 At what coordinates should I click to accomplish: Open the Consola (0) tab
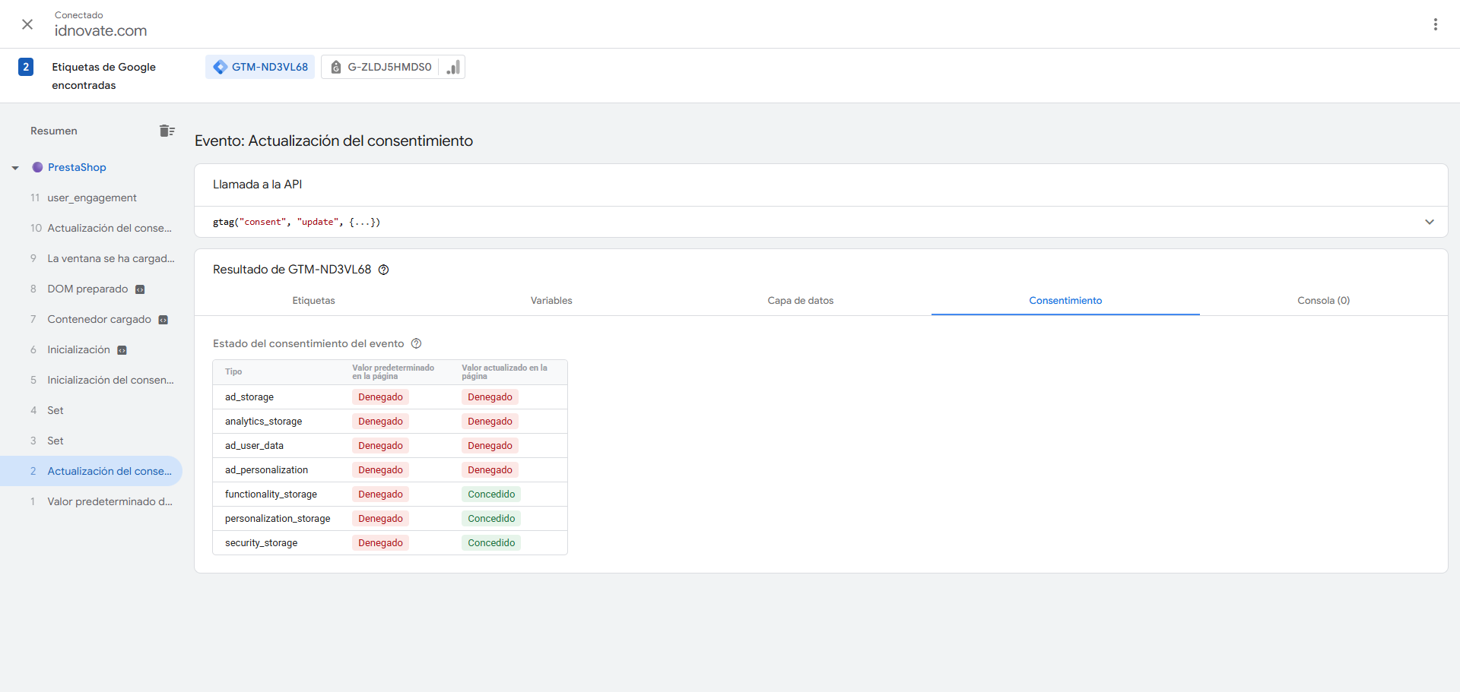tap(1323, 301)
